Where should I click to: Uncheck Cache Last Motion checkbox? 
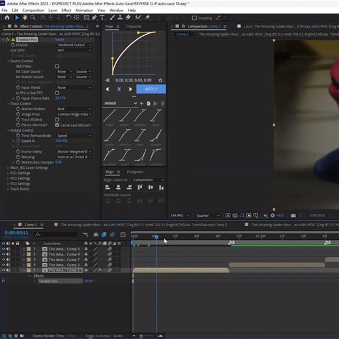tap(57, 125)
